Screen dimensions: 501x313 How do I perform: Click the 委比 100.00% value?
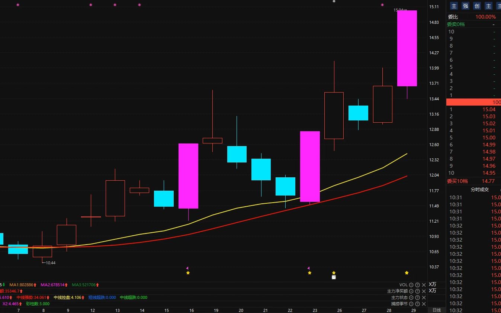pyautogui.click(x=485, y=17)
